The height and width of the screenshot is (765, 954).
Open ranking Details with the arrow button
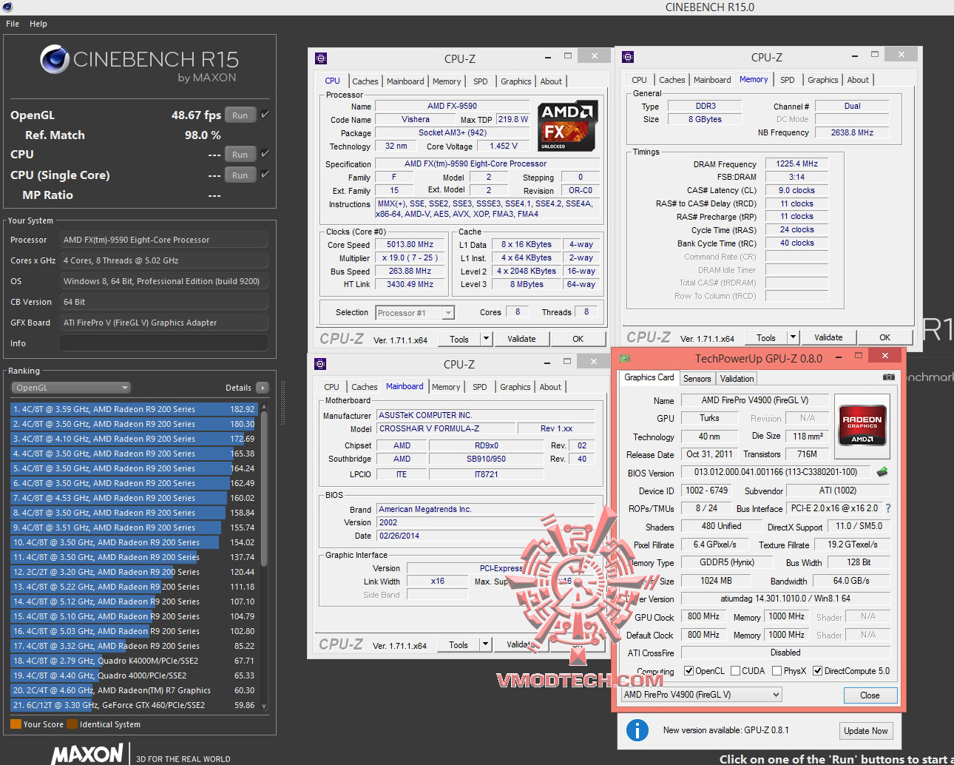(263, 388)
